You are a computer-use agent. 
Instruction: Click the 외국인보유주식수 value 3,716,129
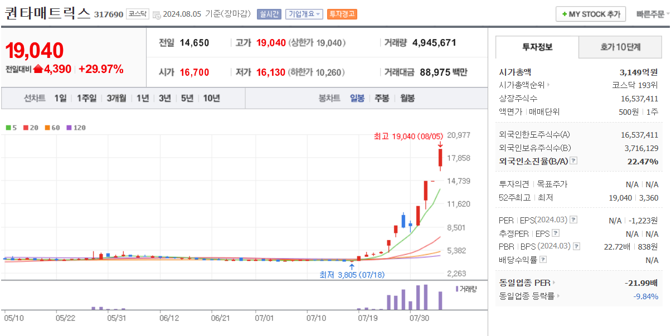(641, 148)
